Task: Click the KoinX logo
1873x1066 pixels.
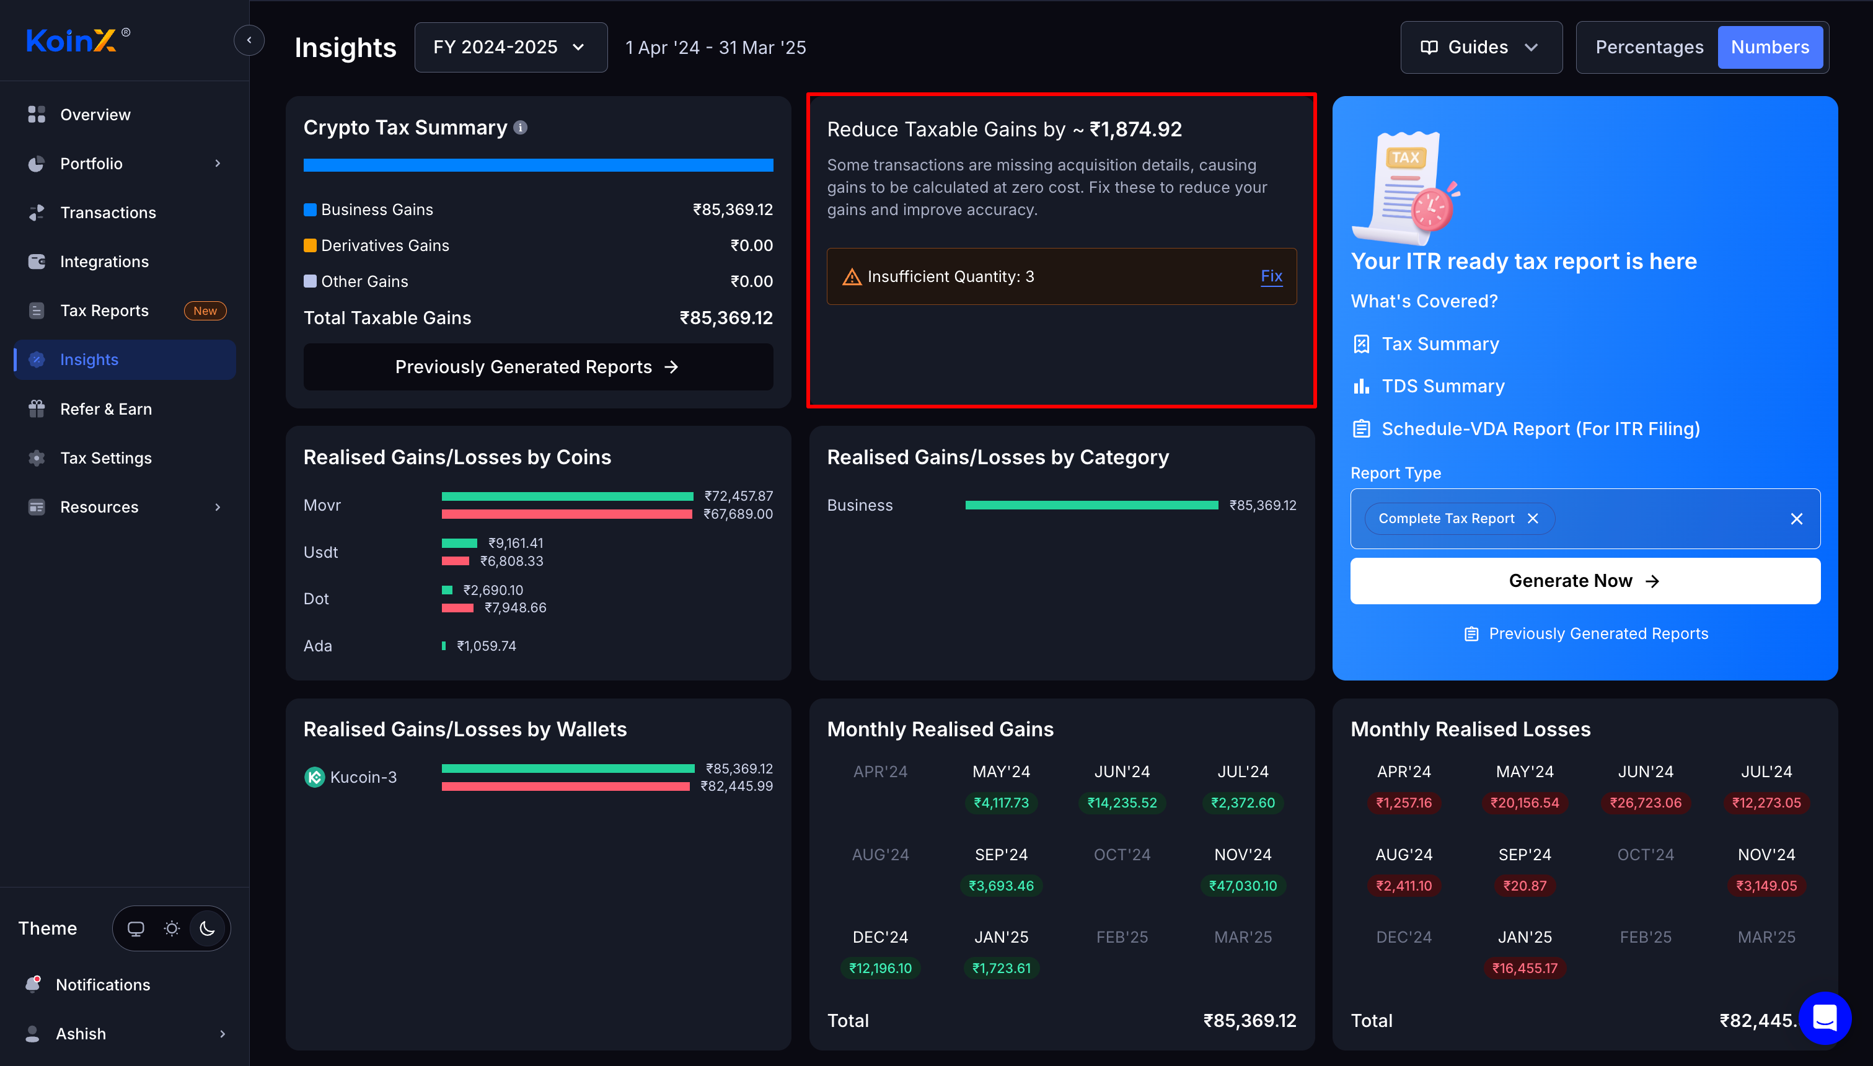Action: tap(77, 40)
